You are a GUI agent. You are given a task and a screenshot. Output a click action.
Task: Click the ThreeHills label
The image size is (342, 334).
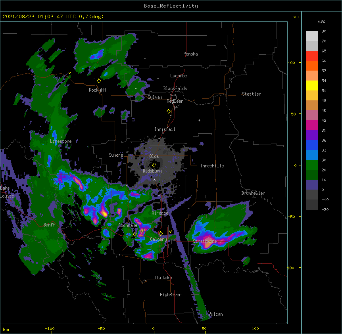click(212, 166)
